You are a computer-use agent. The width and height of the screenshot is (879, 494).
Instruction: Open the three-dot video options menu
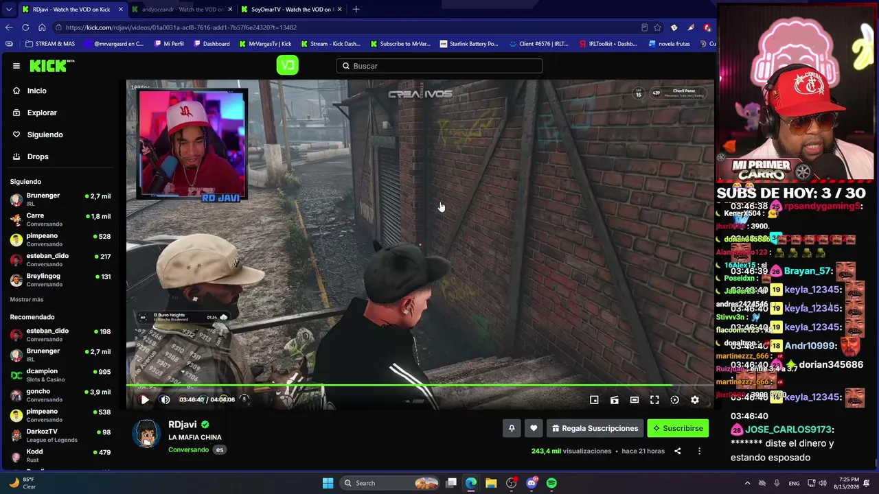pos(699,451)
